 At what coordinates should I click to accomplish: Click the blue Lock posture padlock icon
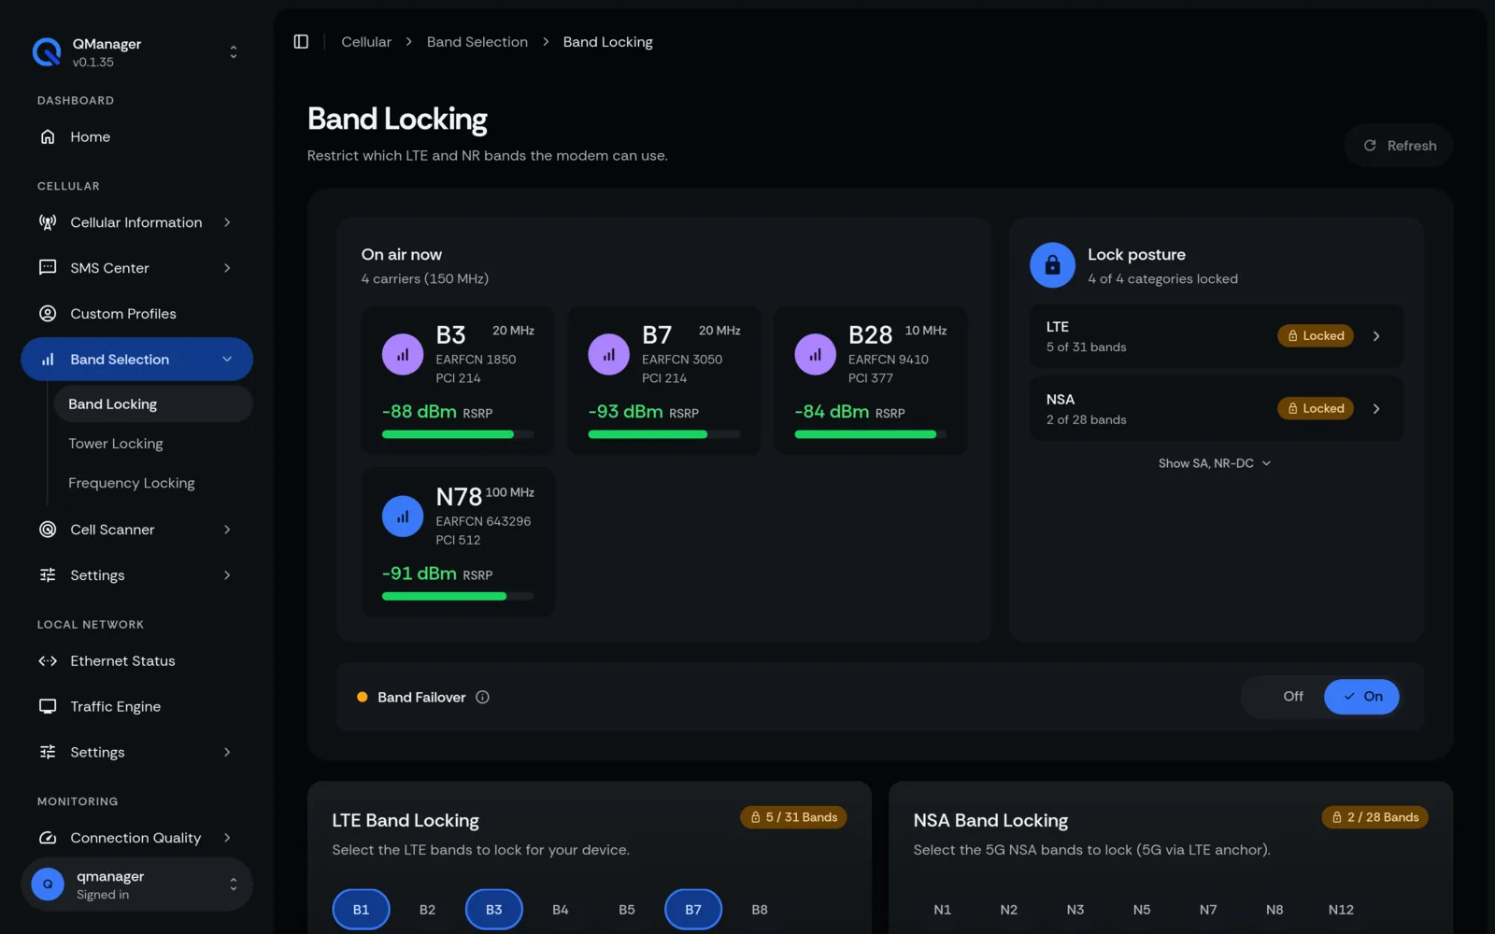pos(1052,266)
